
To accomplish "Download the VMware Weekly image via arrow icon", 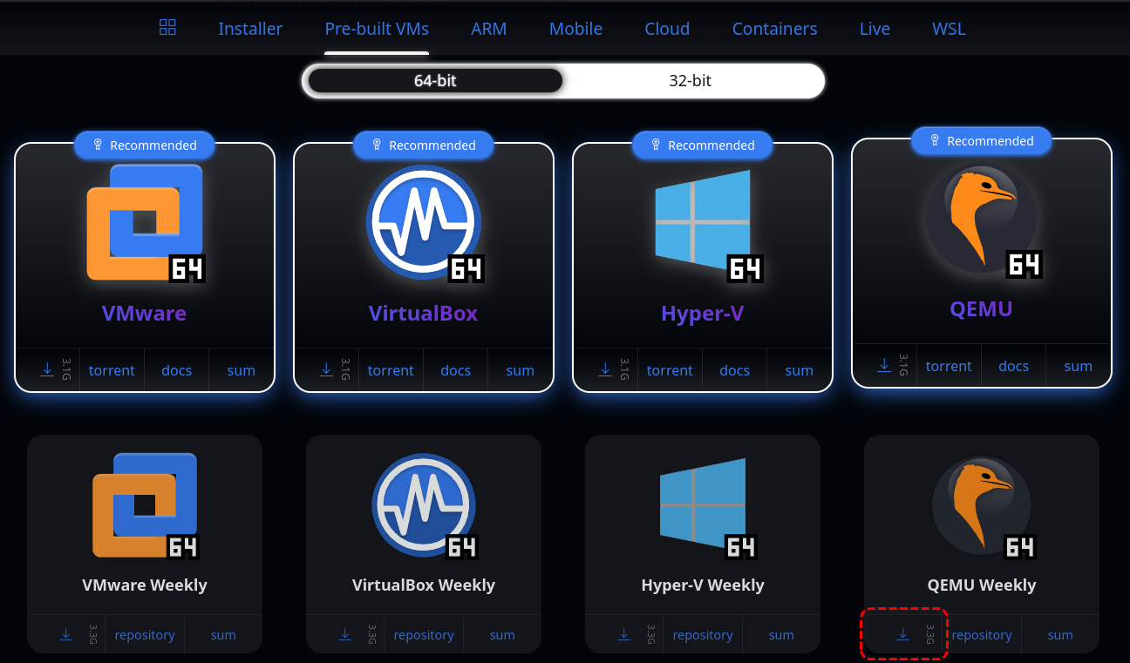I will (66, 634).
